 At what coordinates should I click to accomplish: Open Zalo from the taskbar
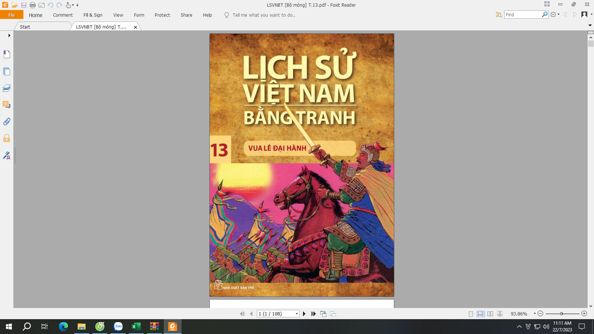pyautogui.click(x=118, y=327)
